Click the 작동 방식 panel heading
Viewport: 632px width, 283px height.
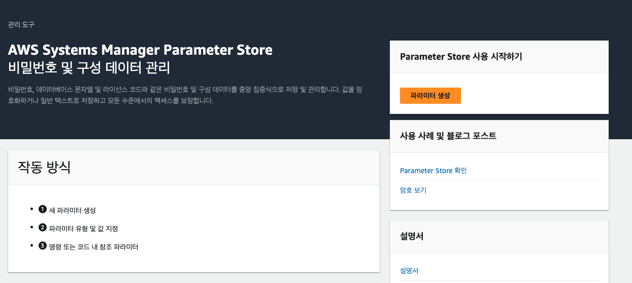(44, 167)
